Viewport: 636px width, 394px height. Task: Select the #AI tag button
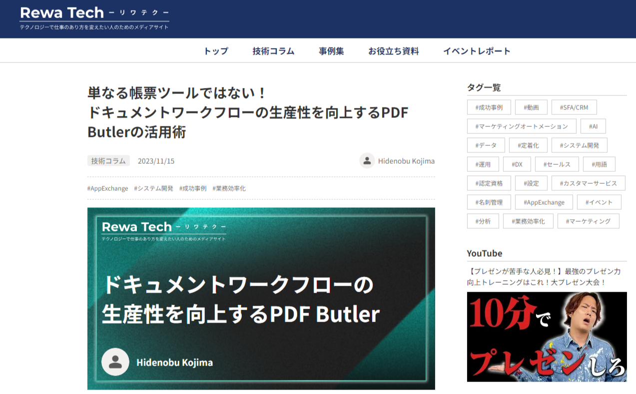point(593,126)
